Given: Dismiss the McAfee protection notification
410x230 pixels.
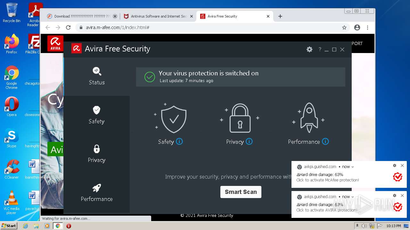Looking at the screenshot, I should tap(402, 165).
